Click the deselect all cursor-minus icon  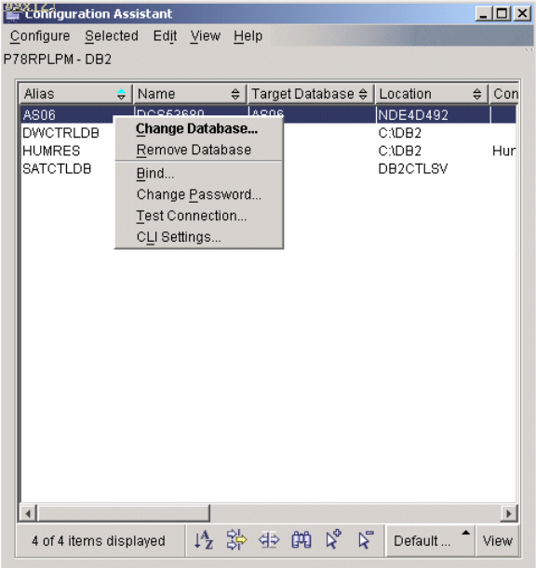[366, 539]
